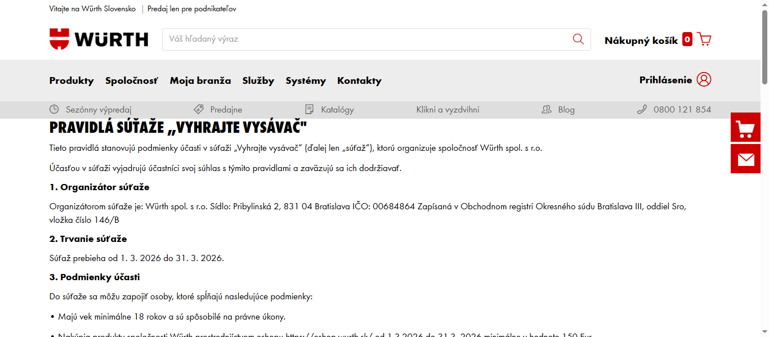
Task: Click the red envelope contact icon
Action: [x=745, y=159]
